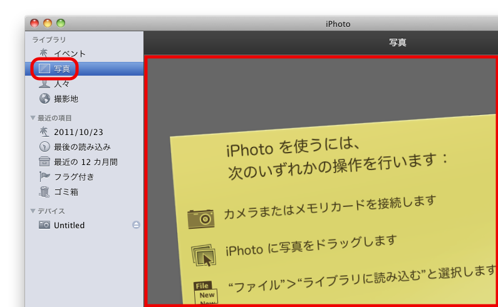The image size is (498, 307).
Task: Select the 写真 photos sidebar item
Action: [61, 69]
